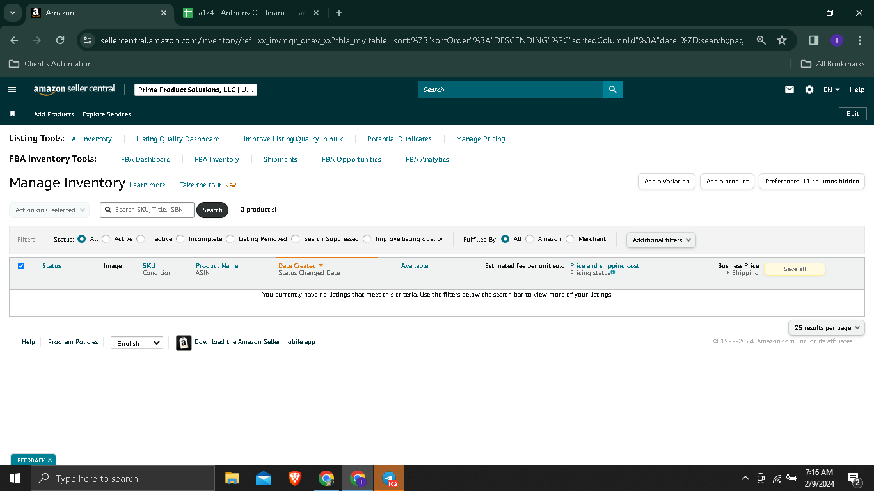Select Fulfilled By All radio button
Screen dimensions: 874x491
(x=505, y=239)
